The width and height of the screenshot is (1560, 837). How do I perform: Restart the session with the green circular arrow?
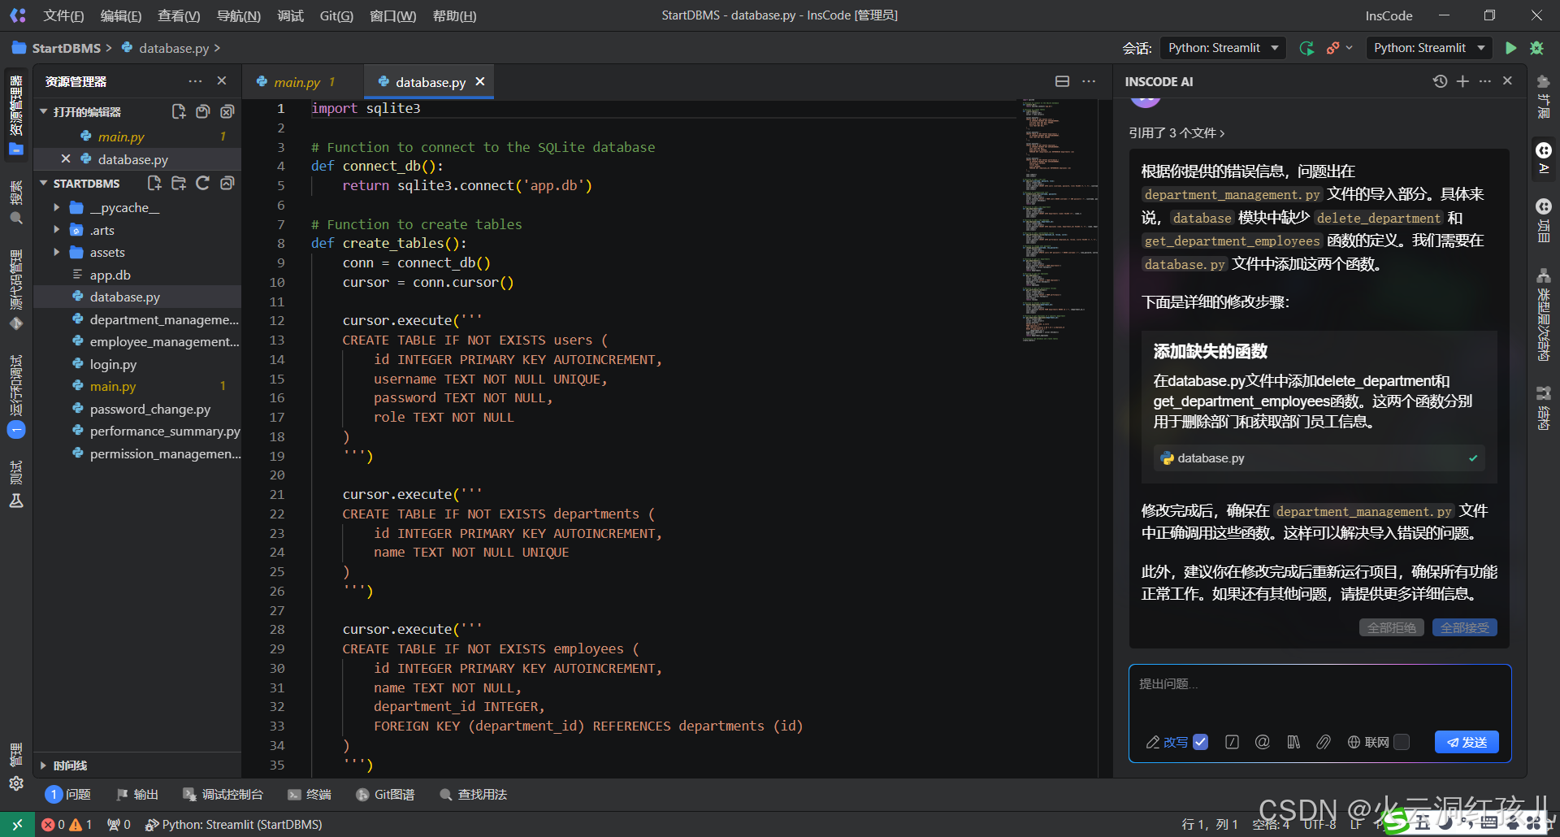coord(1306,48)
